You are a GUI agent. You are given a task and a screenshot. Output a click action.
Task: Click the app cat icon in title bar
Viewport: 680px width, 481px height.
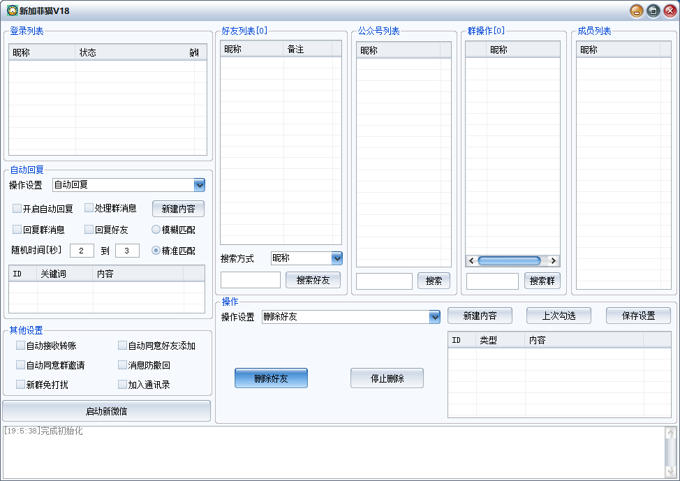coord(11,10)
